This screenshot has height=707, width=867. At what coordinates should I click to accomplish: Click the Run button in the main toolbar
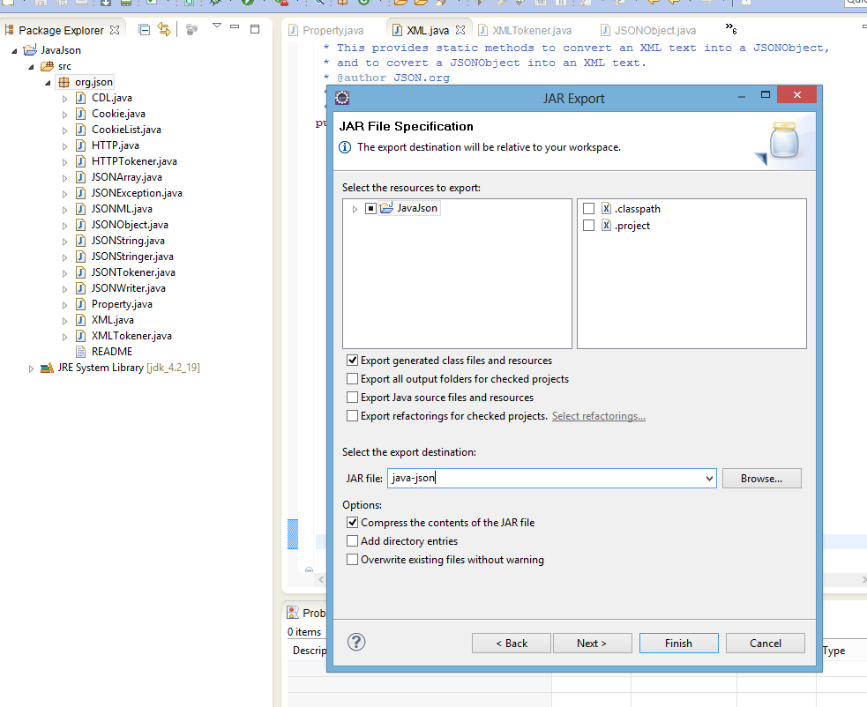click(248, 5)
